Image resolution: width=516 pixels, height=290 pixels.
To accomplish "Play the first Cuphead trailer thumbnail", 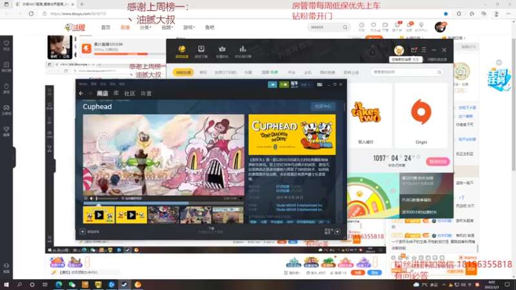I will point(99,215).
